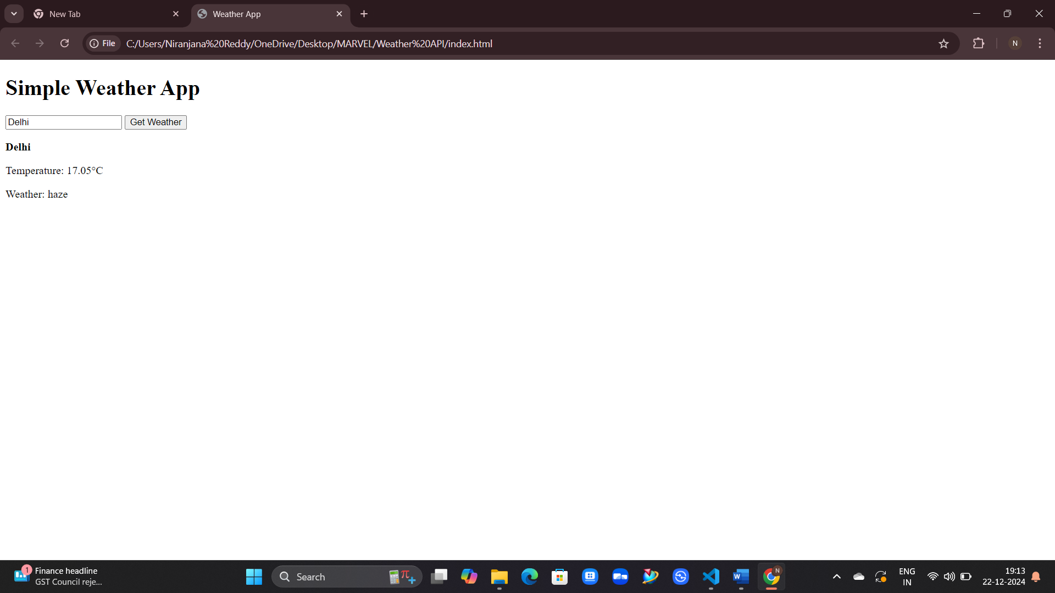
Task: Open volume control in system tray
Action: (949, 577)
